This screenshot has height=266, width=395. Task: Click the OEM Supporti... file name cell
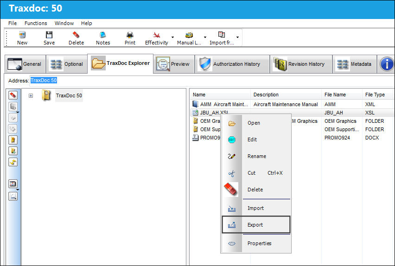pyautogui.click(x=341, y=129)
